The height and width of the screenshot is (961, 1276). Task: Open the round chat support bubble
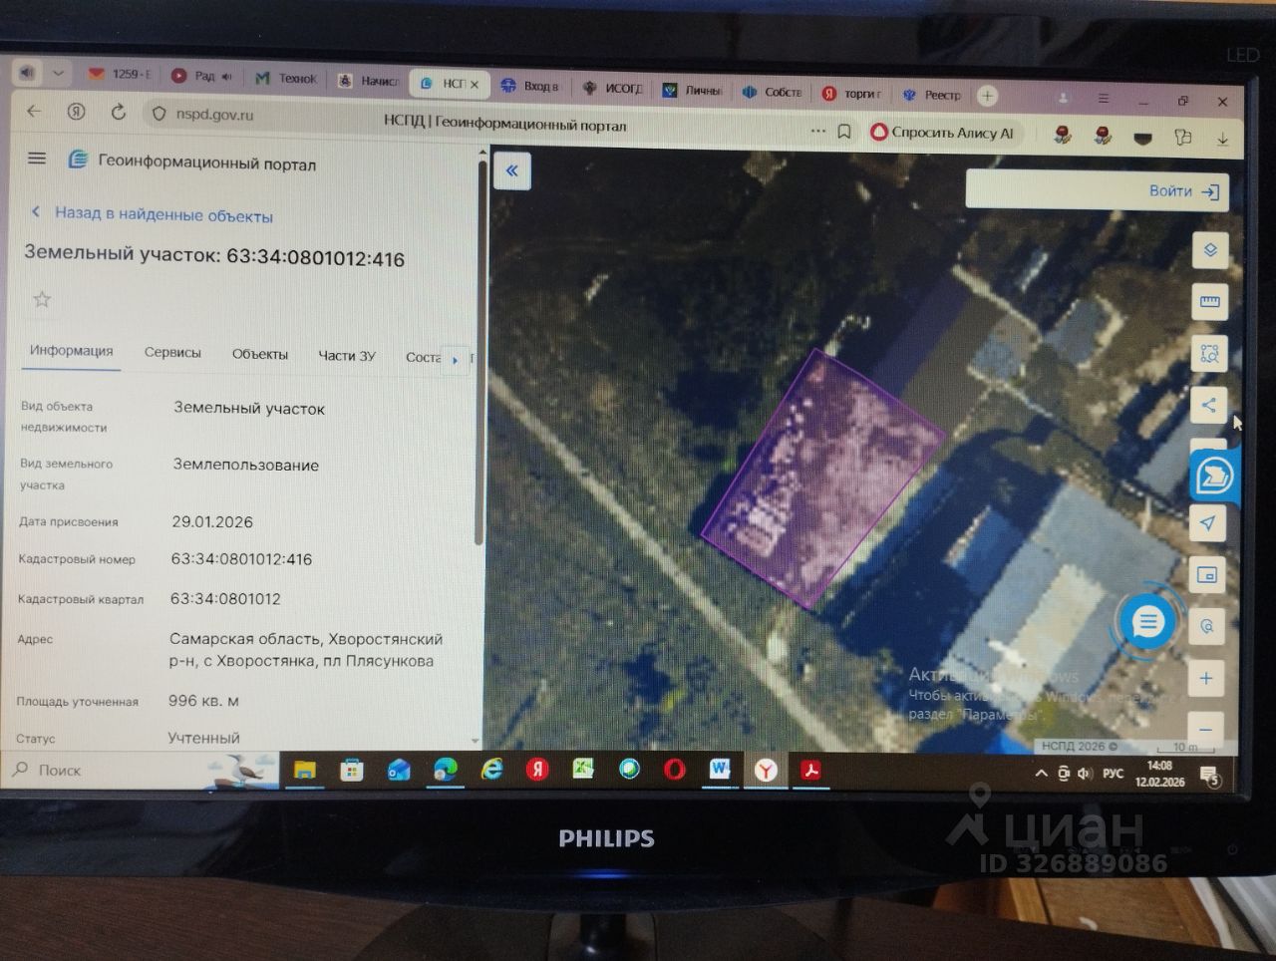[x=1147, y=623]
